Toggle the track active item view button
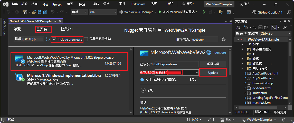294x123 pixels. coord(274,28)
